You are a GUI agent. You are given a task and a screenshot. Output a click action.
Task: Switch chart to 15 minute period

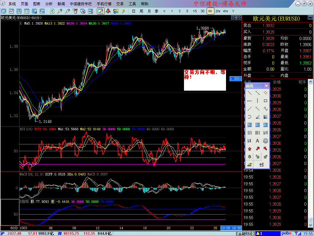click(x=195, y=11)
